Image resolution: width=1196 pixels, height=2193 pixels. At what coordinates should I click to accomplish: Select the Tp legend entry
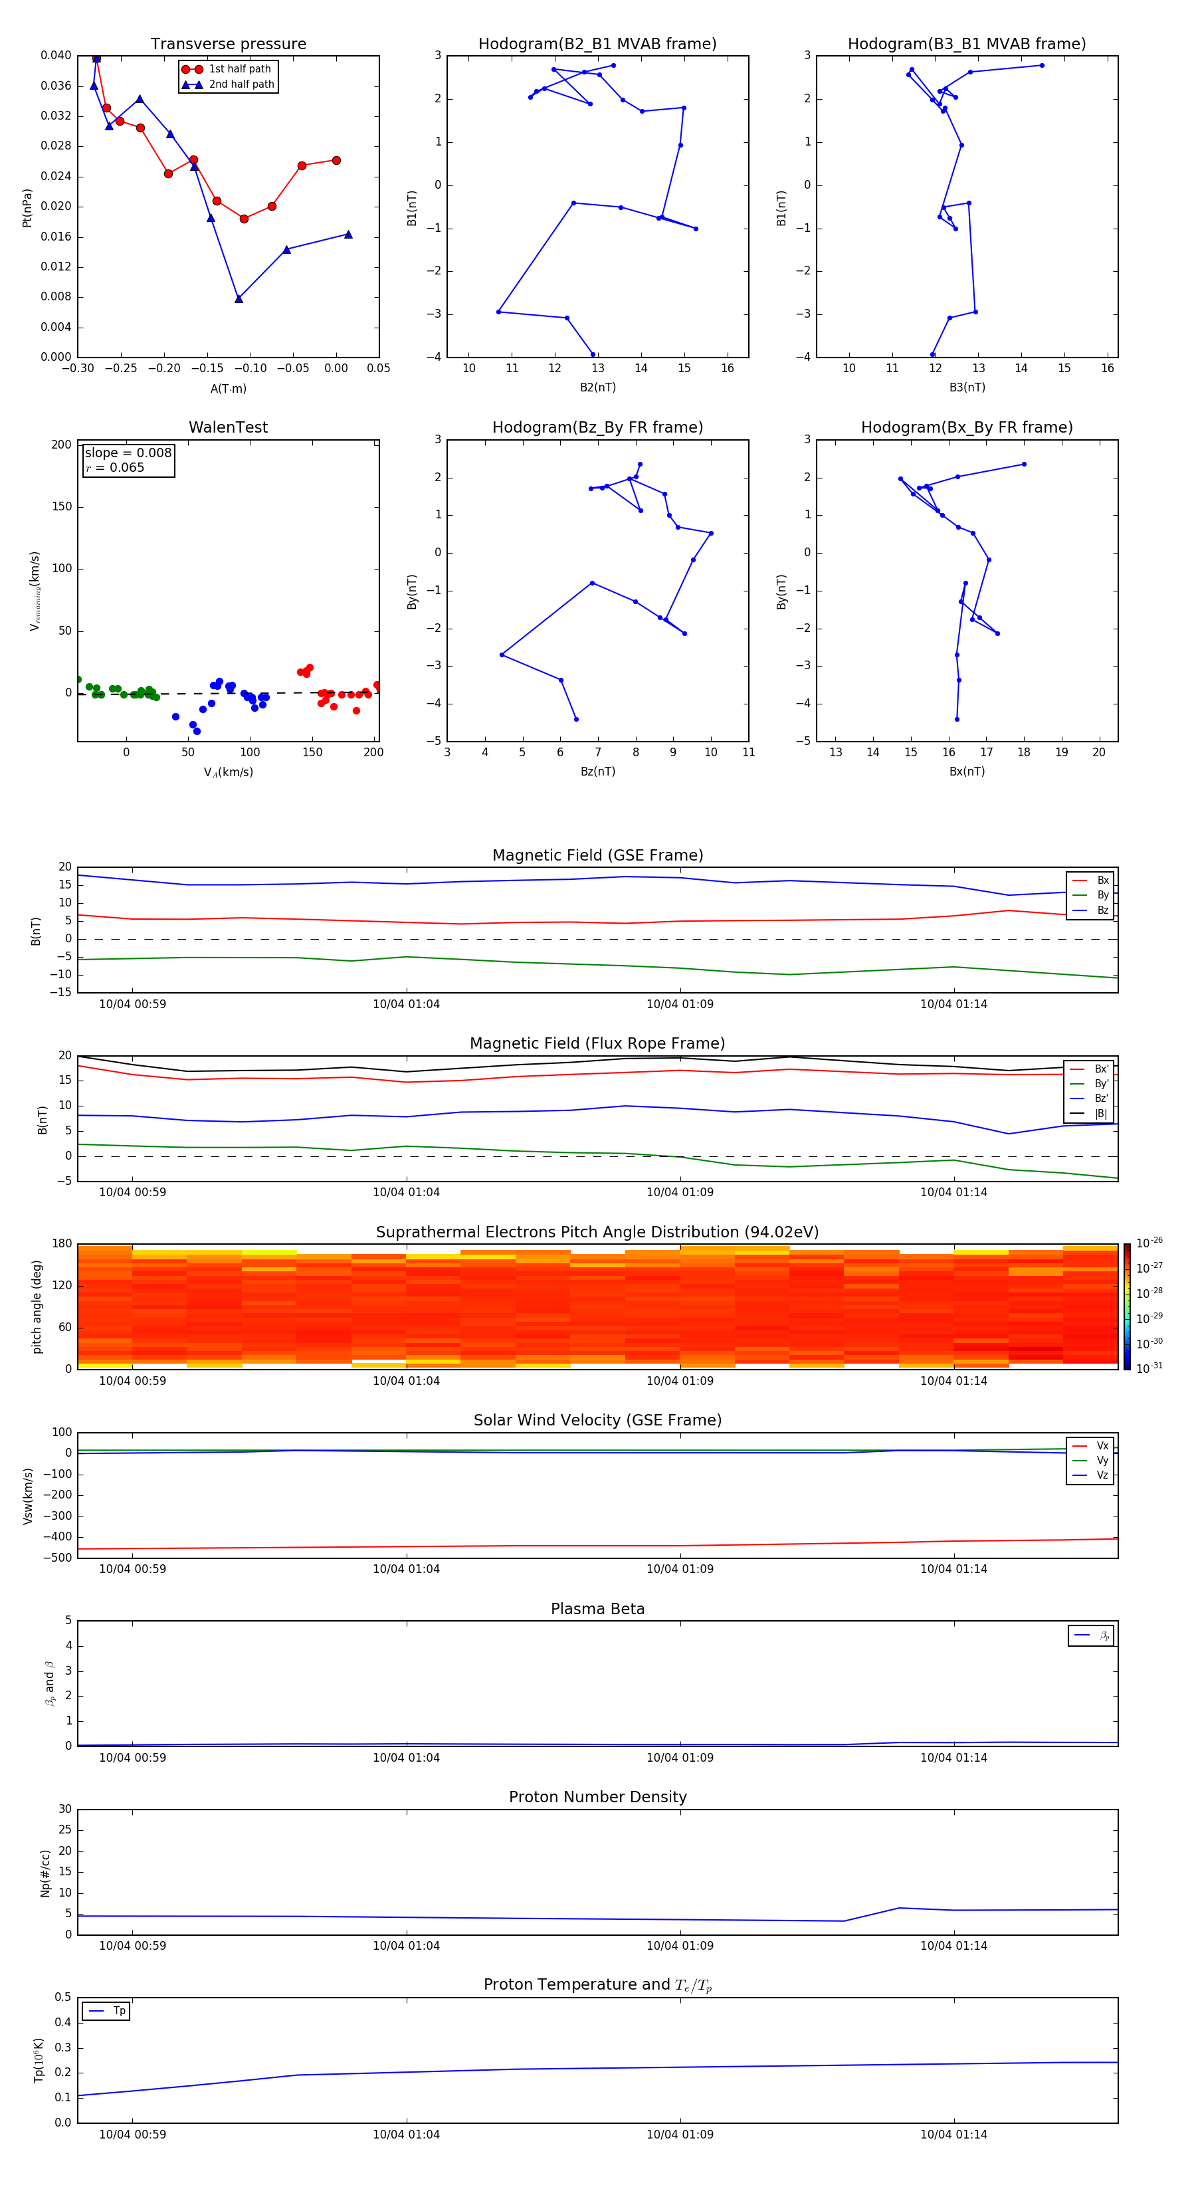click(106, 2011)
